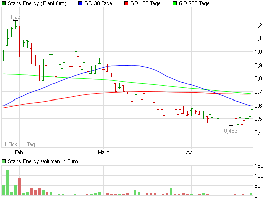Image resolution: width=274 pixels, height=200 pixels.
Task: Click the '1 Tick = 1 Tag' note
Action: [x=20, y=144]
